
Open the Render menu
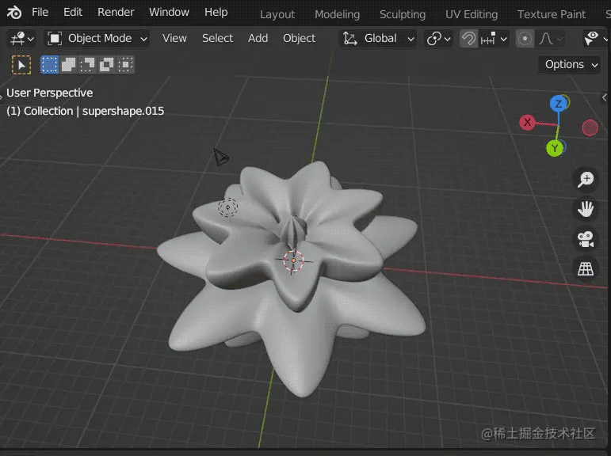[x=116, y=13]
